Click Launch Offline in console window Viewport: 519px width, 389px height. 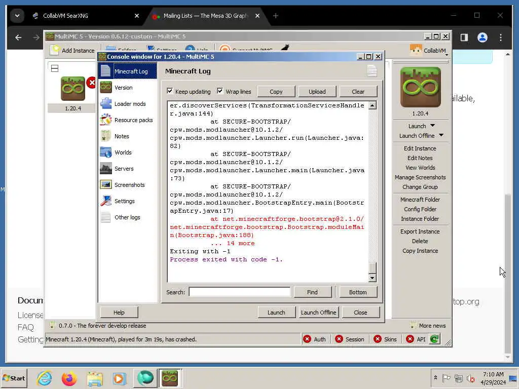click(x=318, y=312)
